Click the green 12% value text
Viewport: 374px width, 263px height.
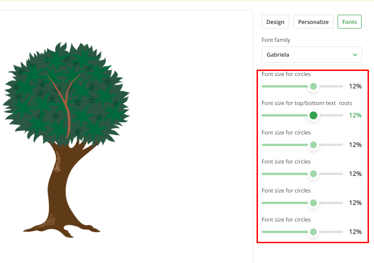point(355,116)
